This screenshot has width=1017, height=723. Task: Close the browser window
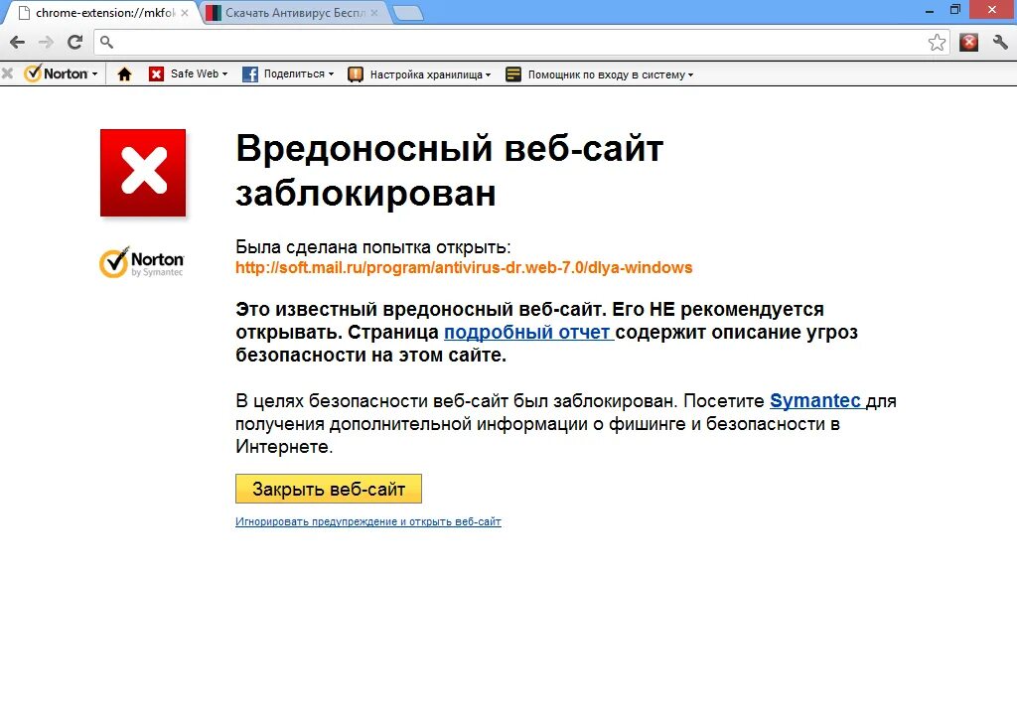[992, 10]
